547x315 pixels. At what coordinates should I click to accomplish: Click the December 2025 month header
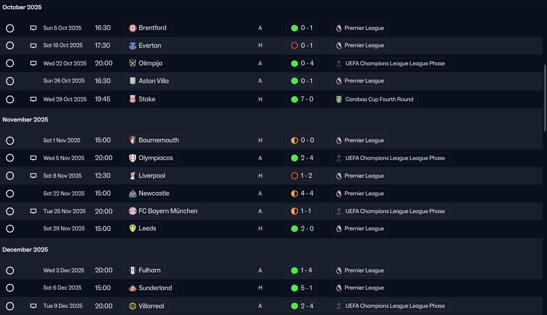25,250
